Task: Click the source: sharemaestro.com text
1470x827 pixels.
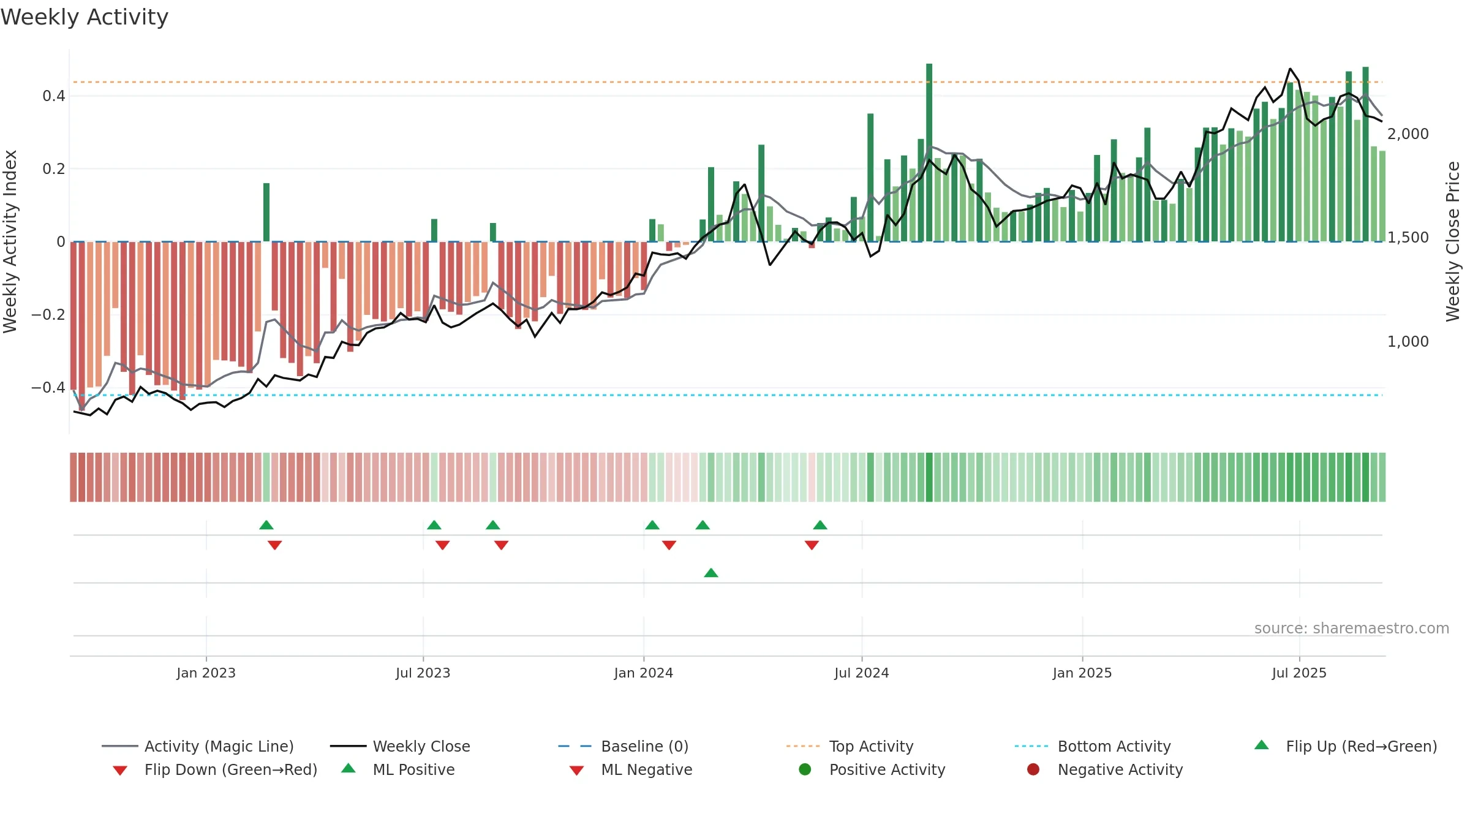Action: (x=1352, y=629)
